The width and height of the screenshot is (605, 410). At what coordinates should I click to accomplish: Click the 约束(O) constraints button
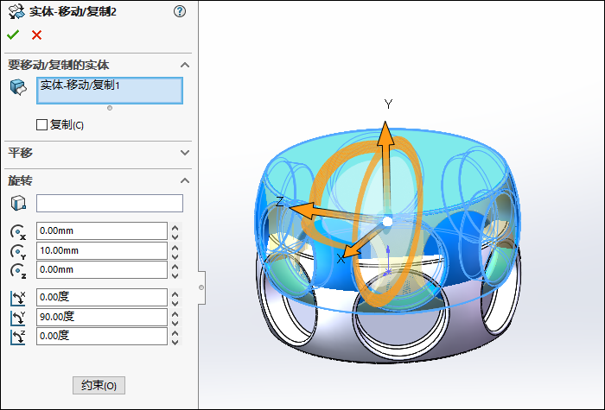99,385
